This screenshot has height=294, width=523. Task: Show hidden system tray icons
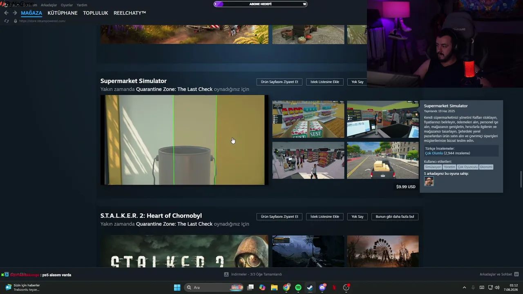[464, 287]
